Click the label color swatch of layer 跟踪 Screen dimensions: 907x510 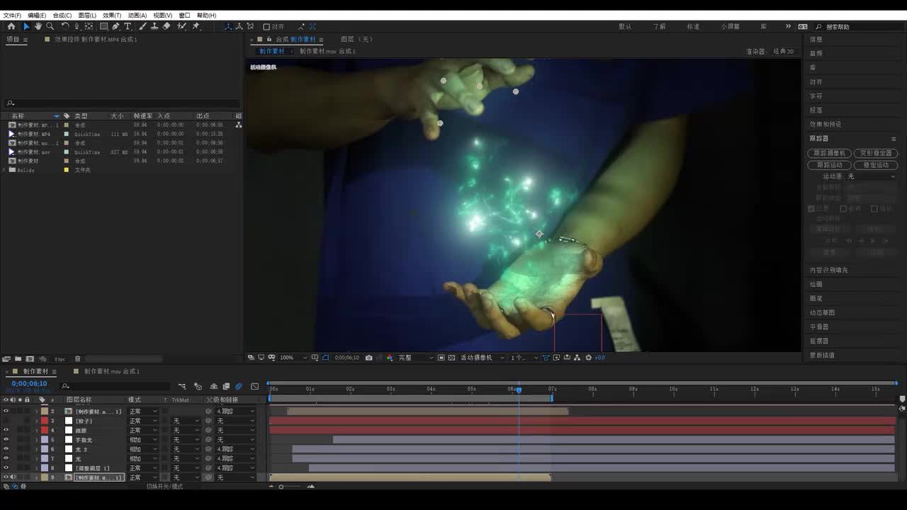(x=45, y=430)
